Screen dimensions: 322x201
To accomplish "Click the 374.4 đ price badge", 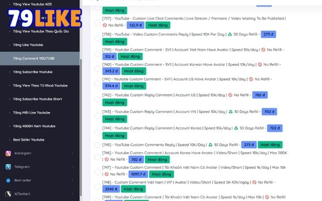I will click(111, 86).
